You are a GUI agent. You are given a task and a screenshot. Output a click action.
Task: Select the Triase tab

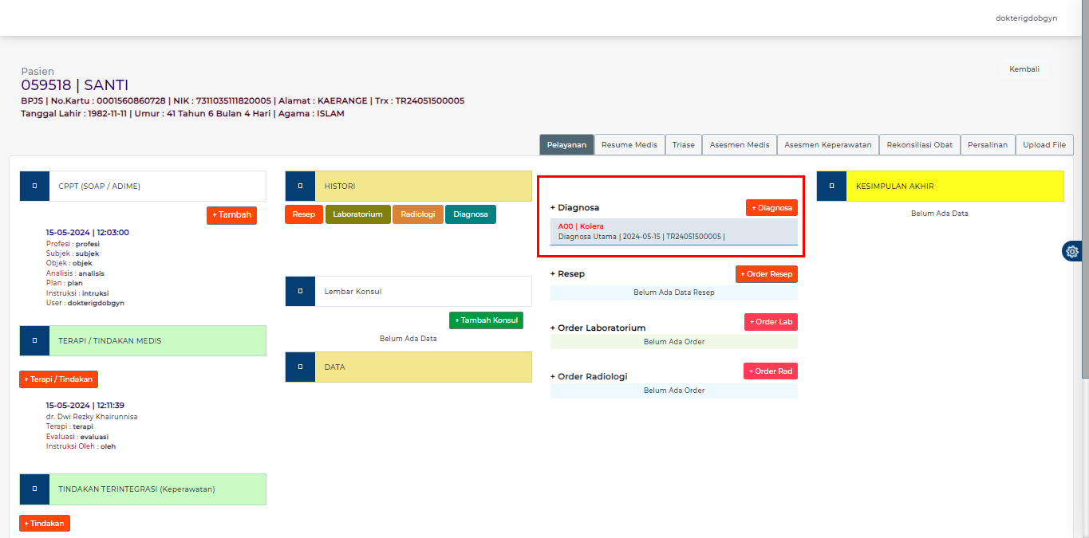[x=683, y=145]
